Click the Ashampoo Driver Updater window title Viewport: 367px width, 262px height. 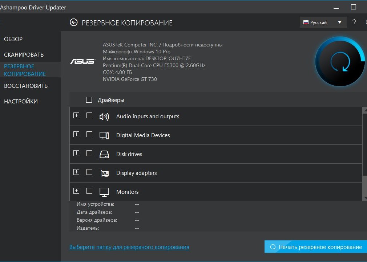33,8
